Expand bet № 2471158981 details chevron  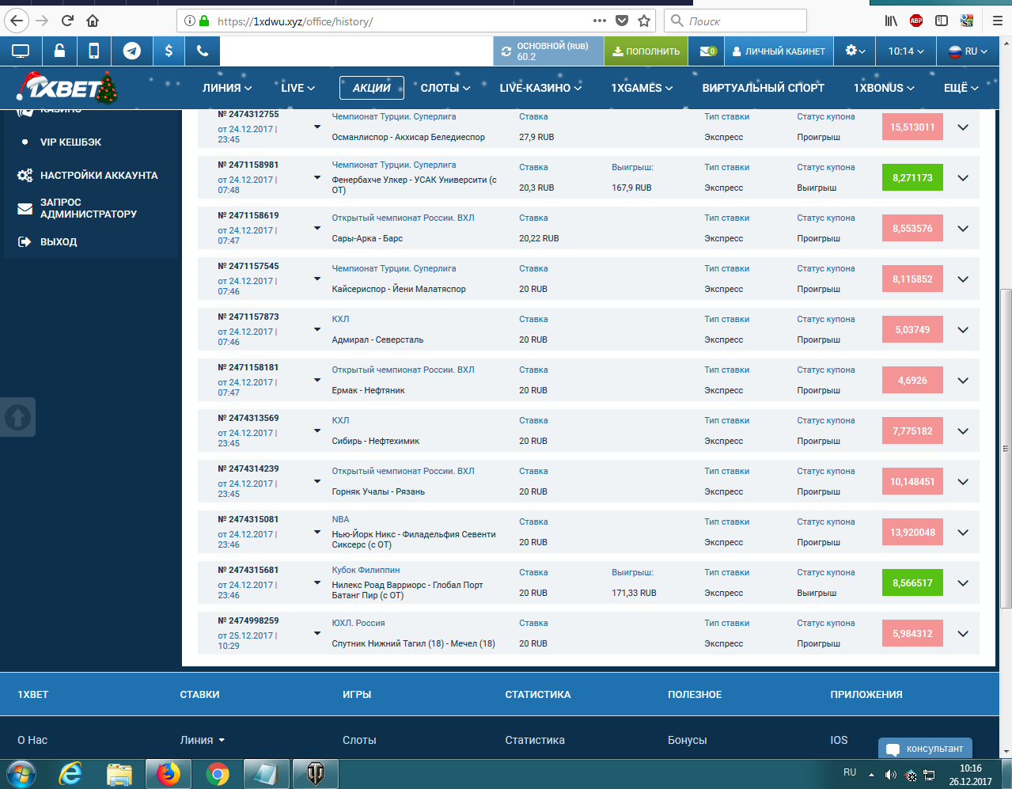click(963, 178)
